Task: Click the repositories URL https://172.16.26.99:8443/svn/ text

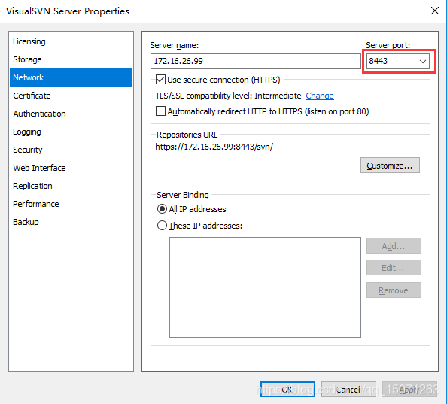Action: point(214,147)
